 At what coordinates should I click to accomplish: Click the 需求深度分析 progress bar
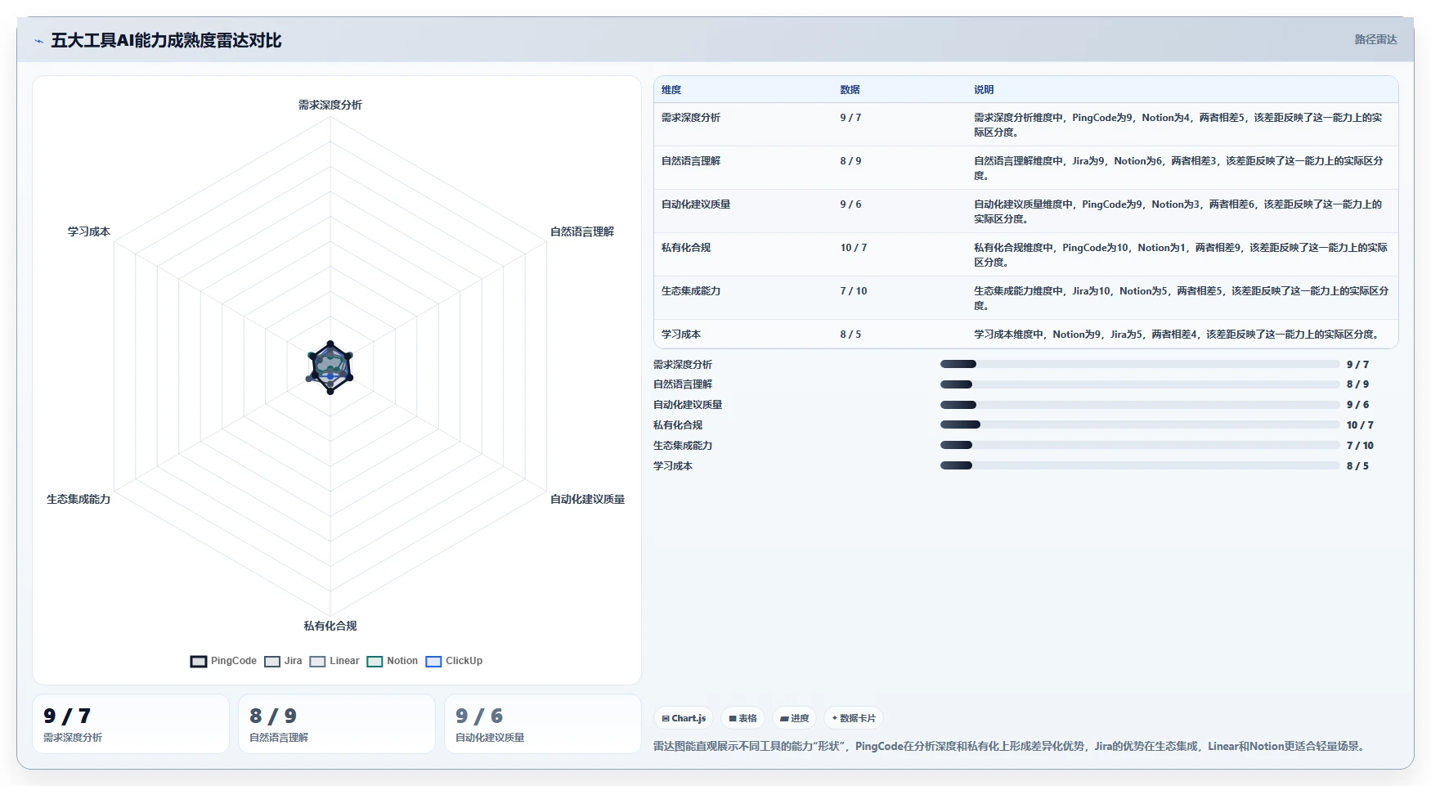pyautogui.click(x=1140, y=364)
